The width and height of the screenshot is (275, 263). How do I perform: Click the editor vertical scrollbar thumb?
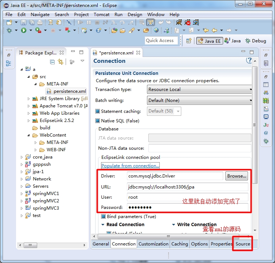255,125
